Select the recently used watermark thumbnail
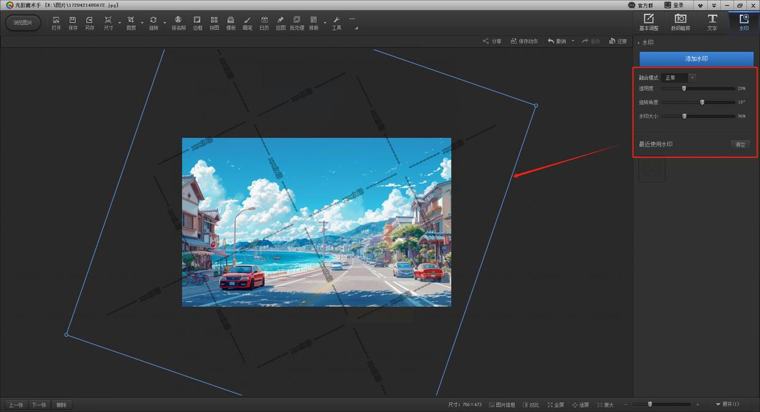 tap(652, 170)
